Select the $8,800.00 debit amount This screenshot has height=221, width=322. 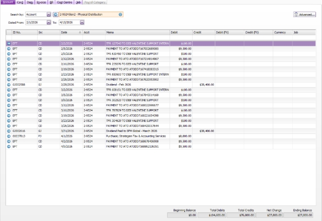[x=185, y=136]
